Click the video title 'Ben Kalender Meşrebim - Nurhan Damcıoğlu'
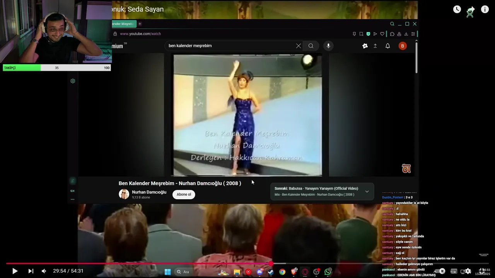The height and width of the screenshot is (278, 495). click(x=180, y=183)
